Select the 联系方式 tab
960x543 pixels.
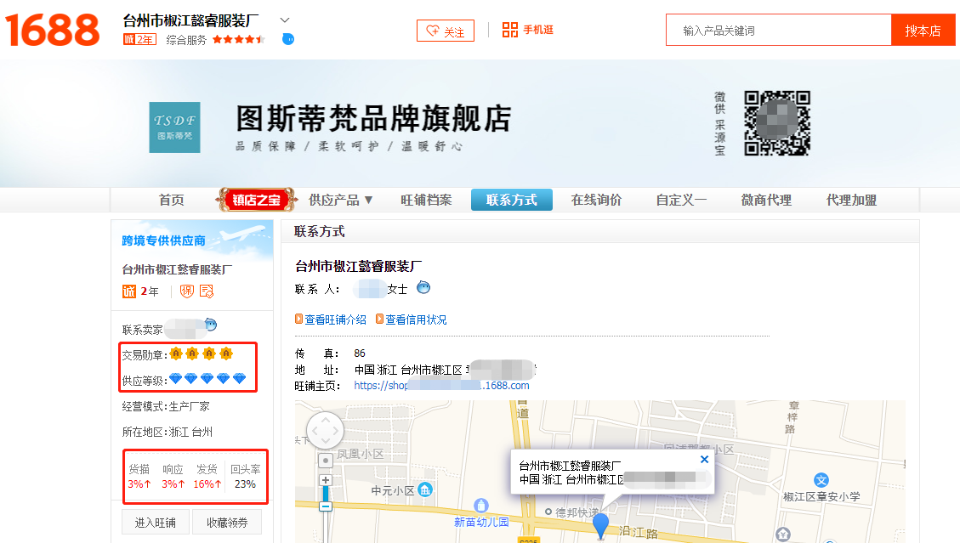[x=511, y=200]
